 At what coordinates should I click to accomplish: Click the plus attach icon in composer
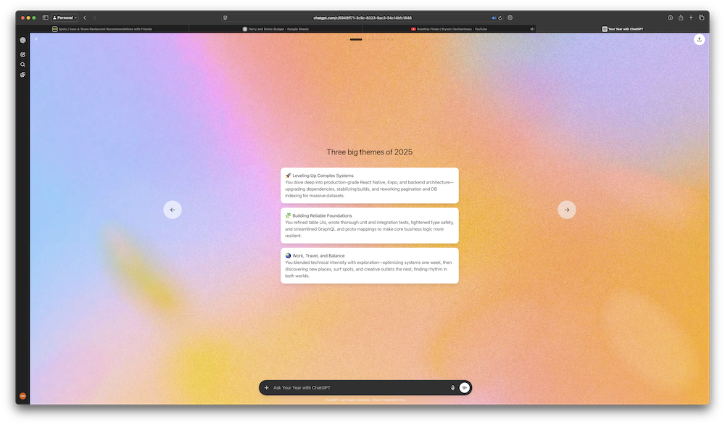[x=267, y=388]
